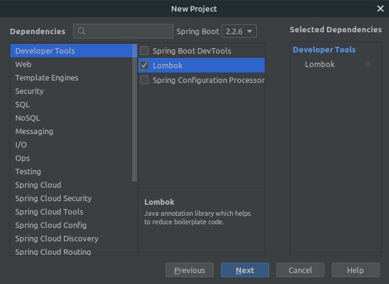Cancel the project wizard
389x284 pixels.
coord(300,270)
